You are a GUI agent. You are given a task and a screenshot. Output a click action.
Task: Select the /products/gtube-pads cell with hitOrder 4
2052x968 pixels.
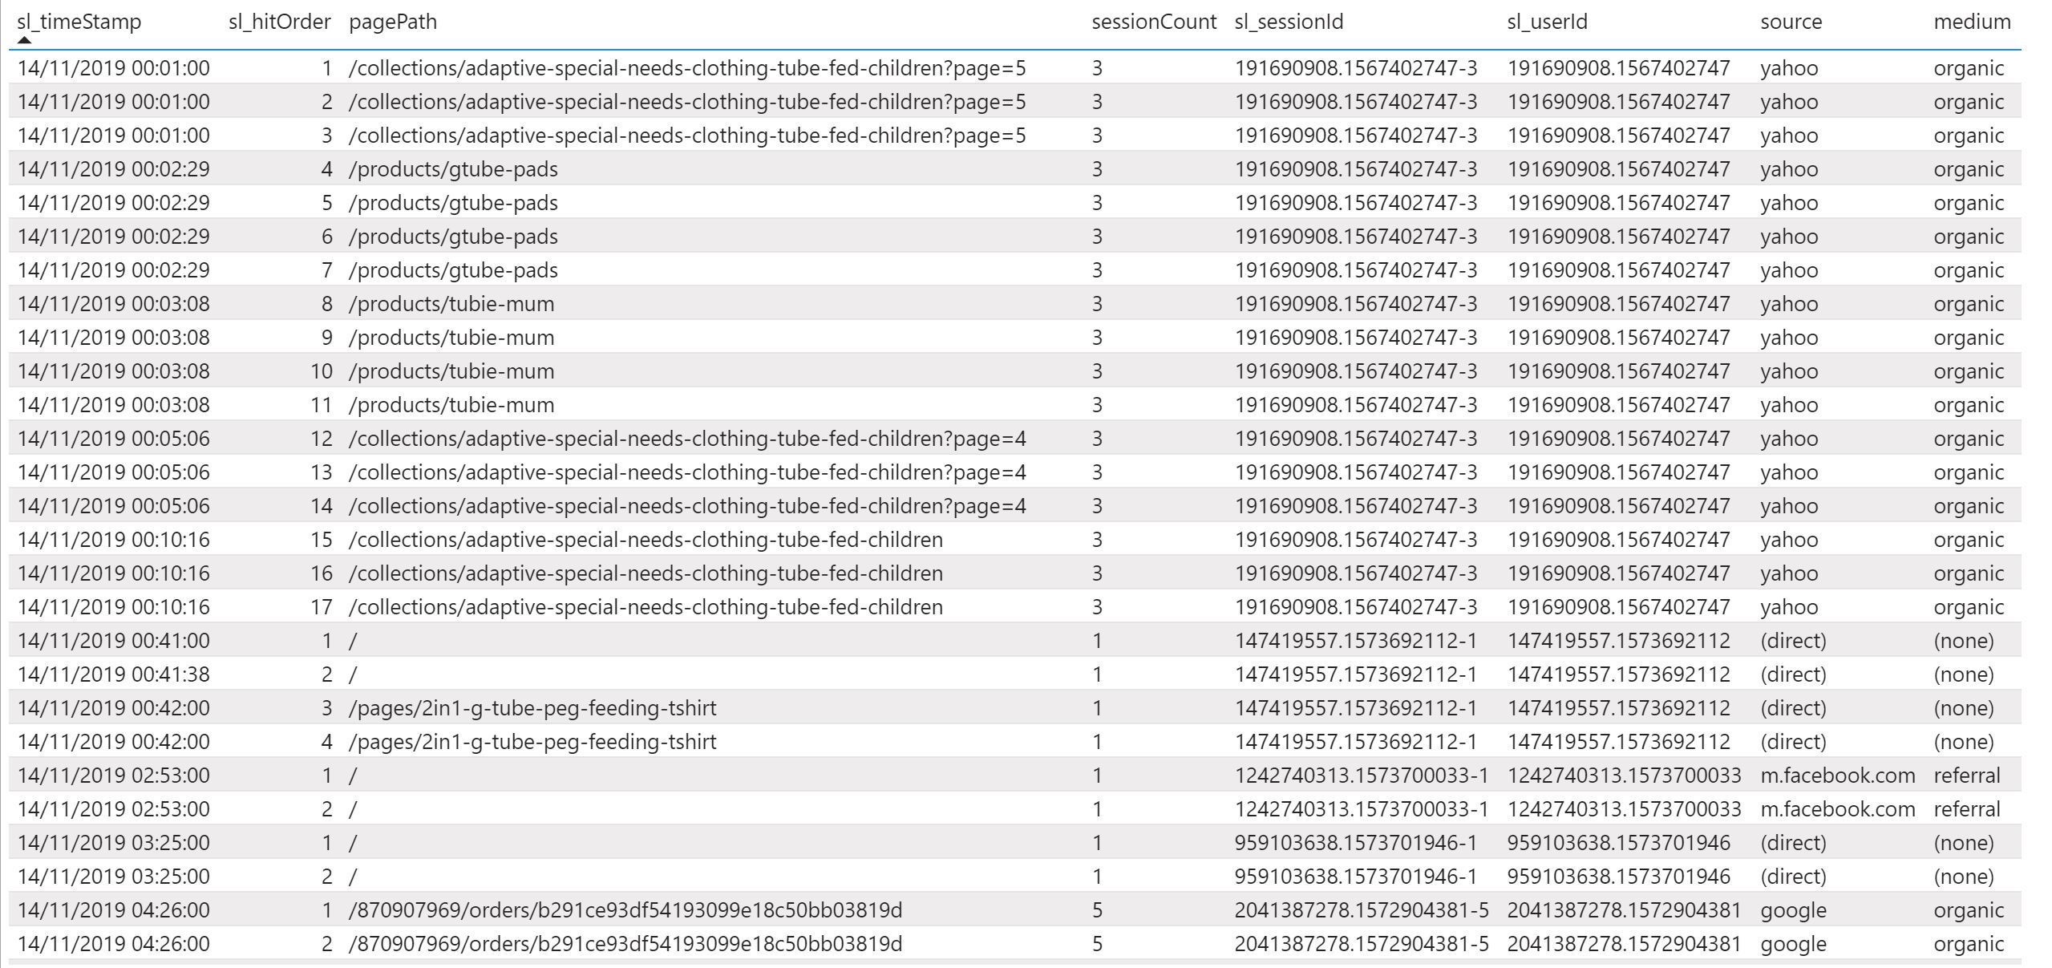pyautogui.click(x=453, y=169)
